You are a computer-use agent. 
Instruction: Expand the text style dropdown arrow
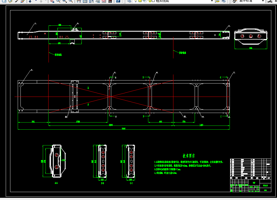click(x=263, y=1)
